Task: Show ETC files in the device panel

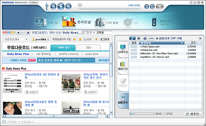Action: click(x=151, y=38)
